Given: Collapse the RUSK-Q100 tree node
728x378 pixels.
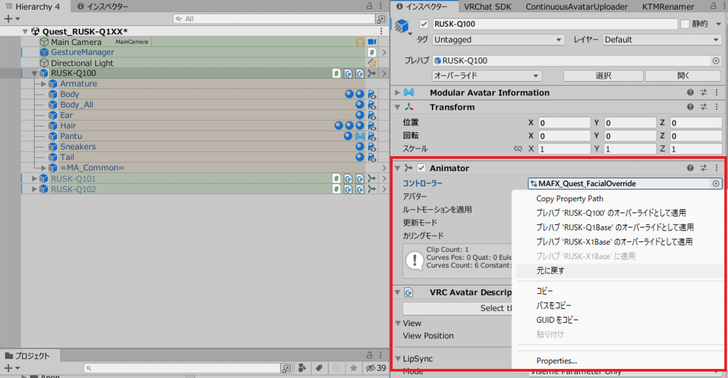Looking at the screenshot, I should (35, 73).
